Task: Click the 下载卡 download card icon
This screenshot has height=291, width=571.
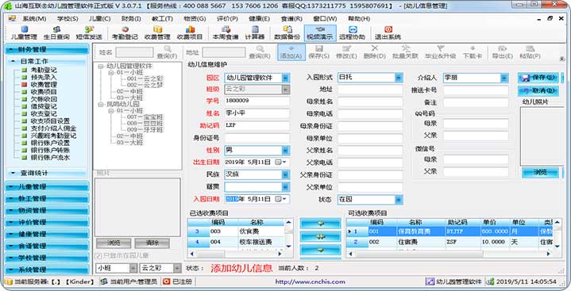Action: pyautogui.click(x=473, y=52)
